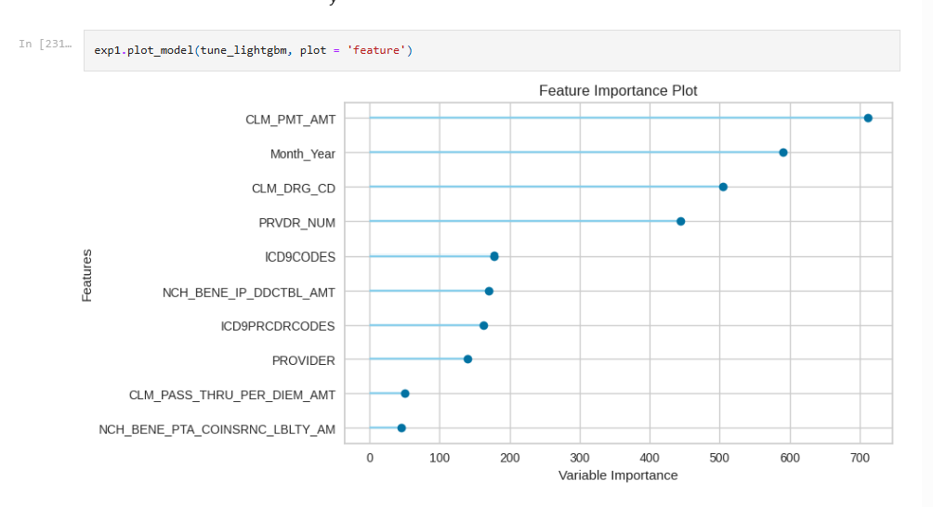The image size is (933, 507).
Task: Click the Feature Importance Plot title
Action: click(618, 91)
